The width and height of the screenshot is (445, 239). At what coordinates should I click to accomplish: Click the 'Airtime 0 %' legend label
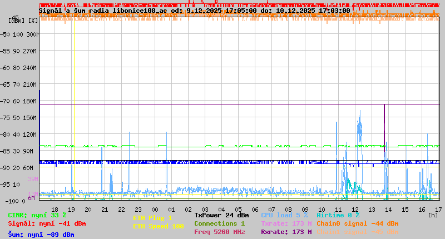click(x=338, y=215)
